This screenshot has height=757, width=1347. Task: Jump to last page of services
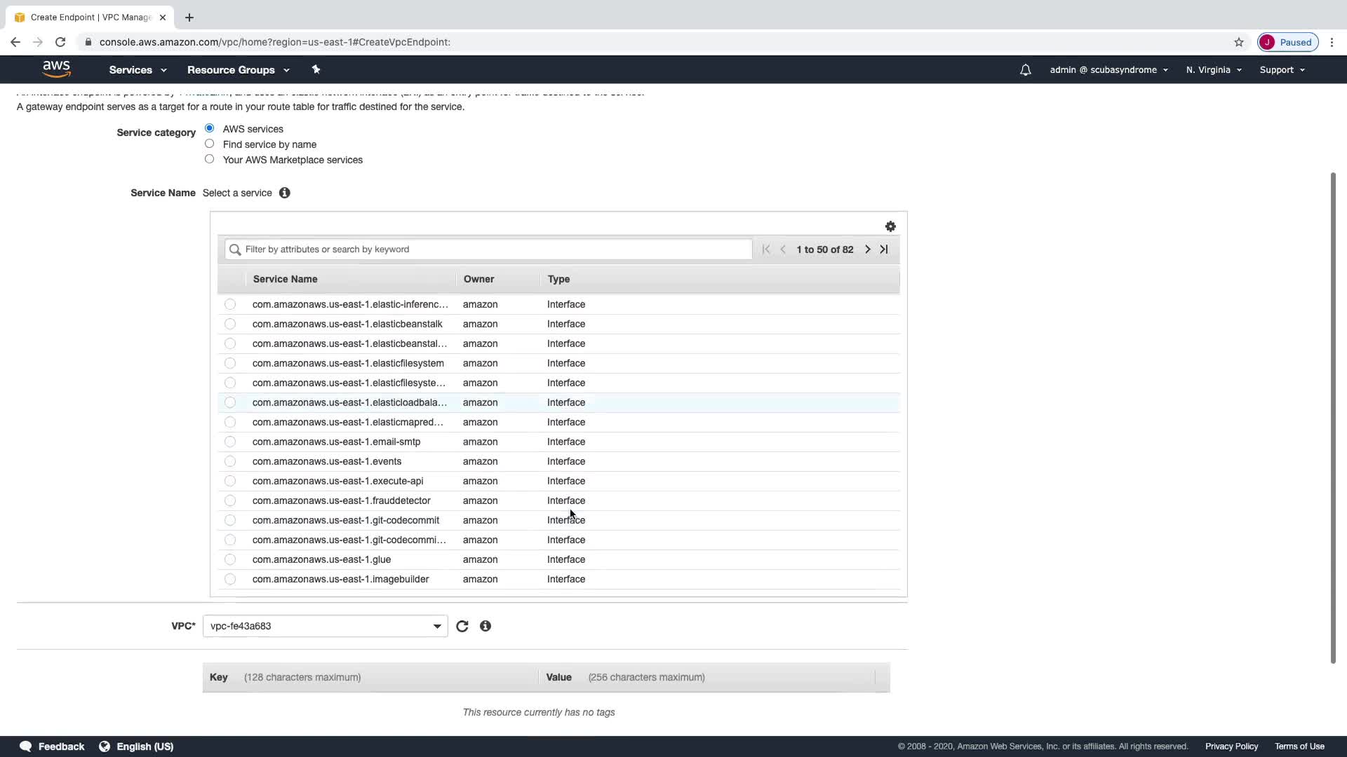(x=884, y=250)
